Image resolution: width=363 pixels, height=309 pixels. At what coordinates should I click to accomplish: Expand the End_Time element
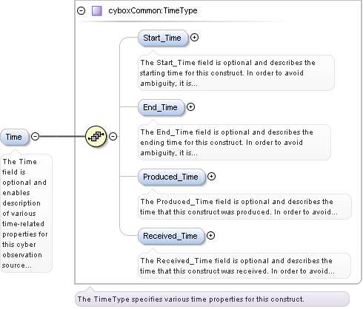click(190, 107)
